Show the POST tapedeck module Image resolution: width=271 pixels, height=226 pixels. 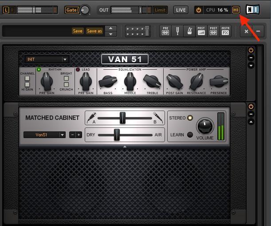(213, 31)
